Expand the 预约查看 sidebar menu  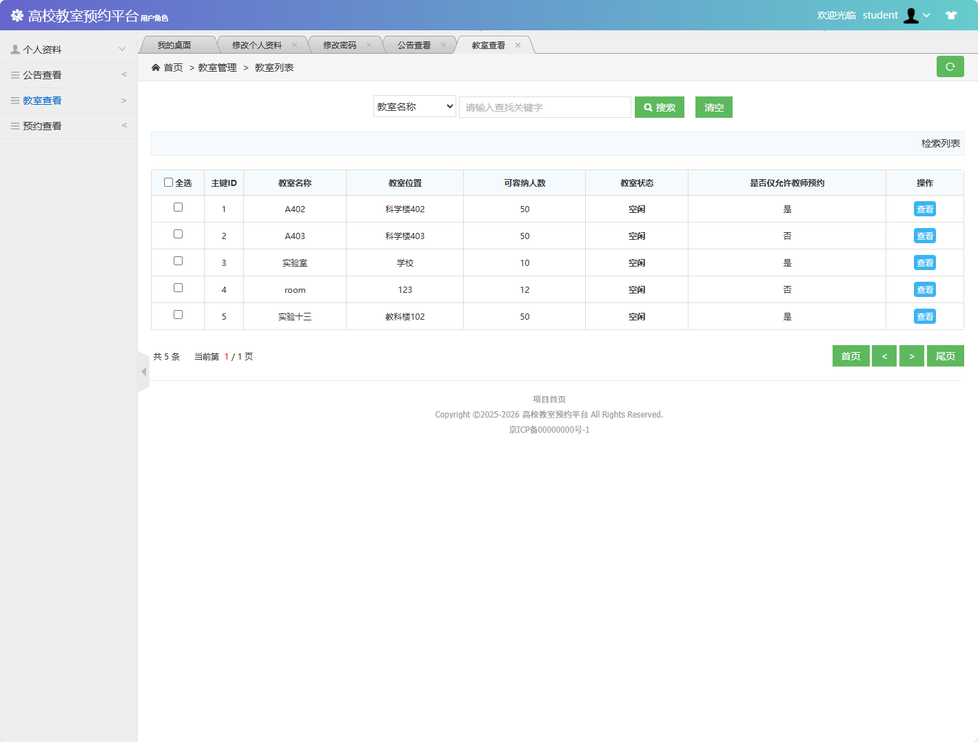tap(124, 125)
